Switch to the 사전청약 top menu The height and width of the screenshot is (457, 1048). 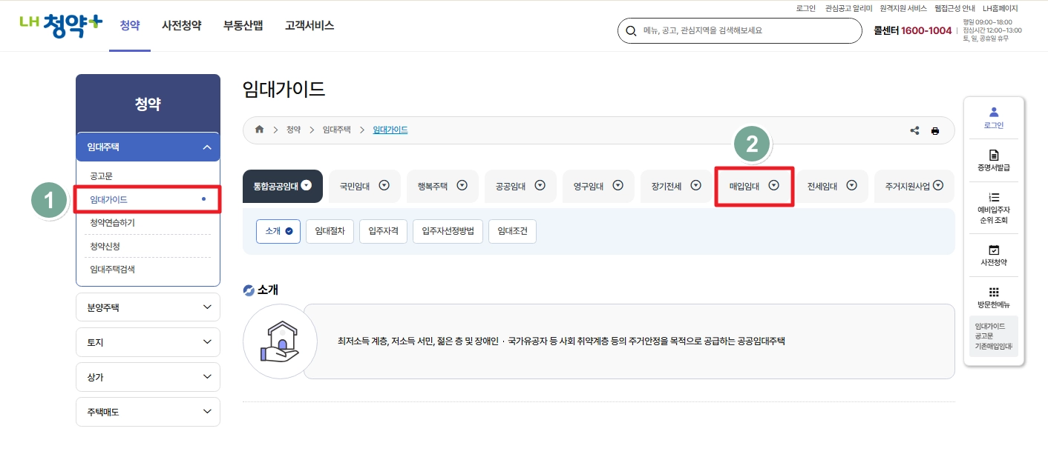180,24
